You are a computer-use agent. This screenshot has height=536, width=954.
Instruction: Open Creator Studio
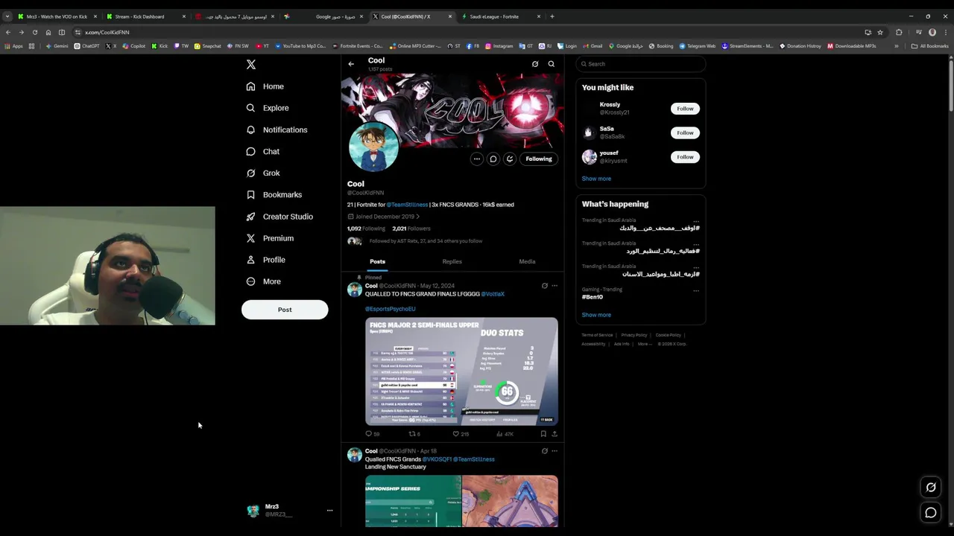click(279, 217)
